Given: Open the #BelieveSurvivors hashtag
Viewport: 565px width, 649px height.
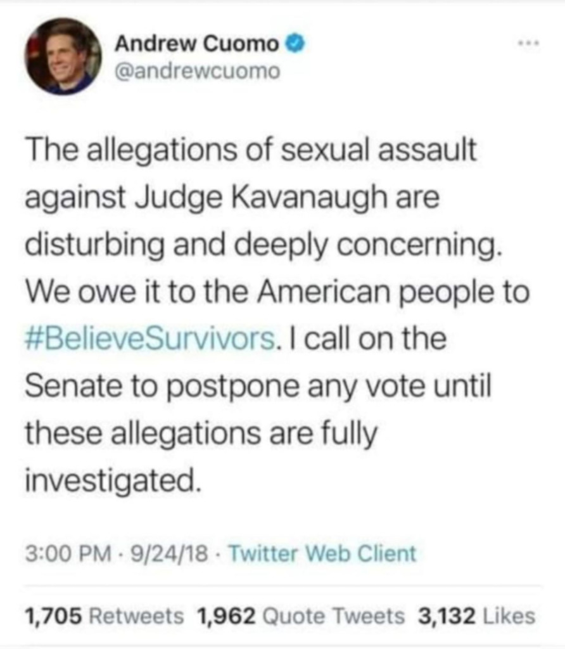Looking at the screenshot, I should click(x=150, y=339).
